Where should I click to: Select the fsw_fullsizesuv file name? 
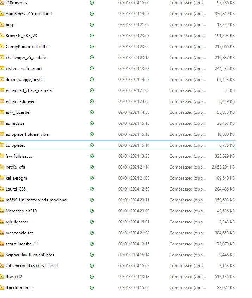point(19,156)
